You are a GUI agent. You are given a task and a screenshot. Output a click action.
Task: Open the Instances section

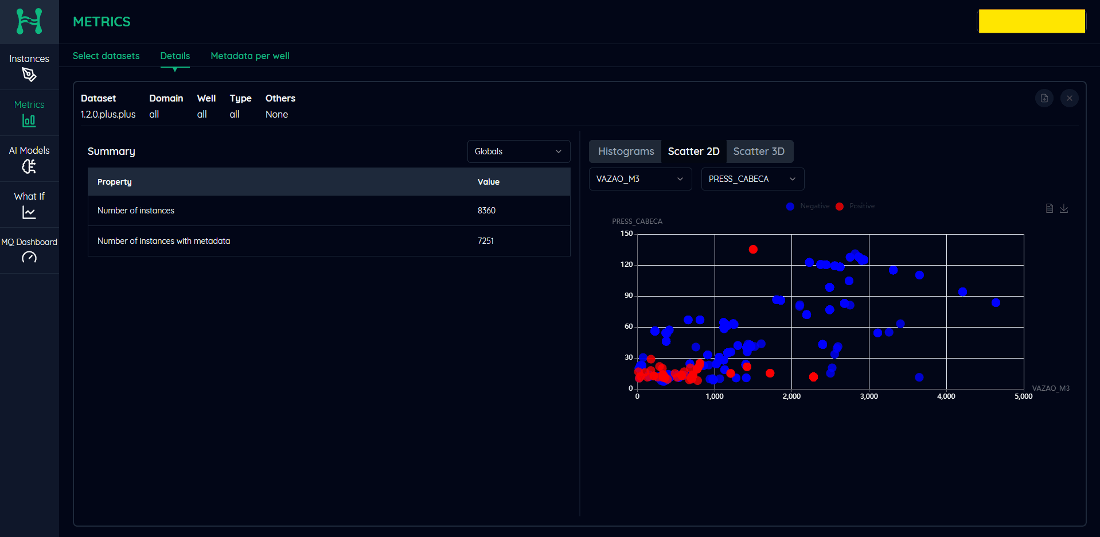tap(29, 67)
